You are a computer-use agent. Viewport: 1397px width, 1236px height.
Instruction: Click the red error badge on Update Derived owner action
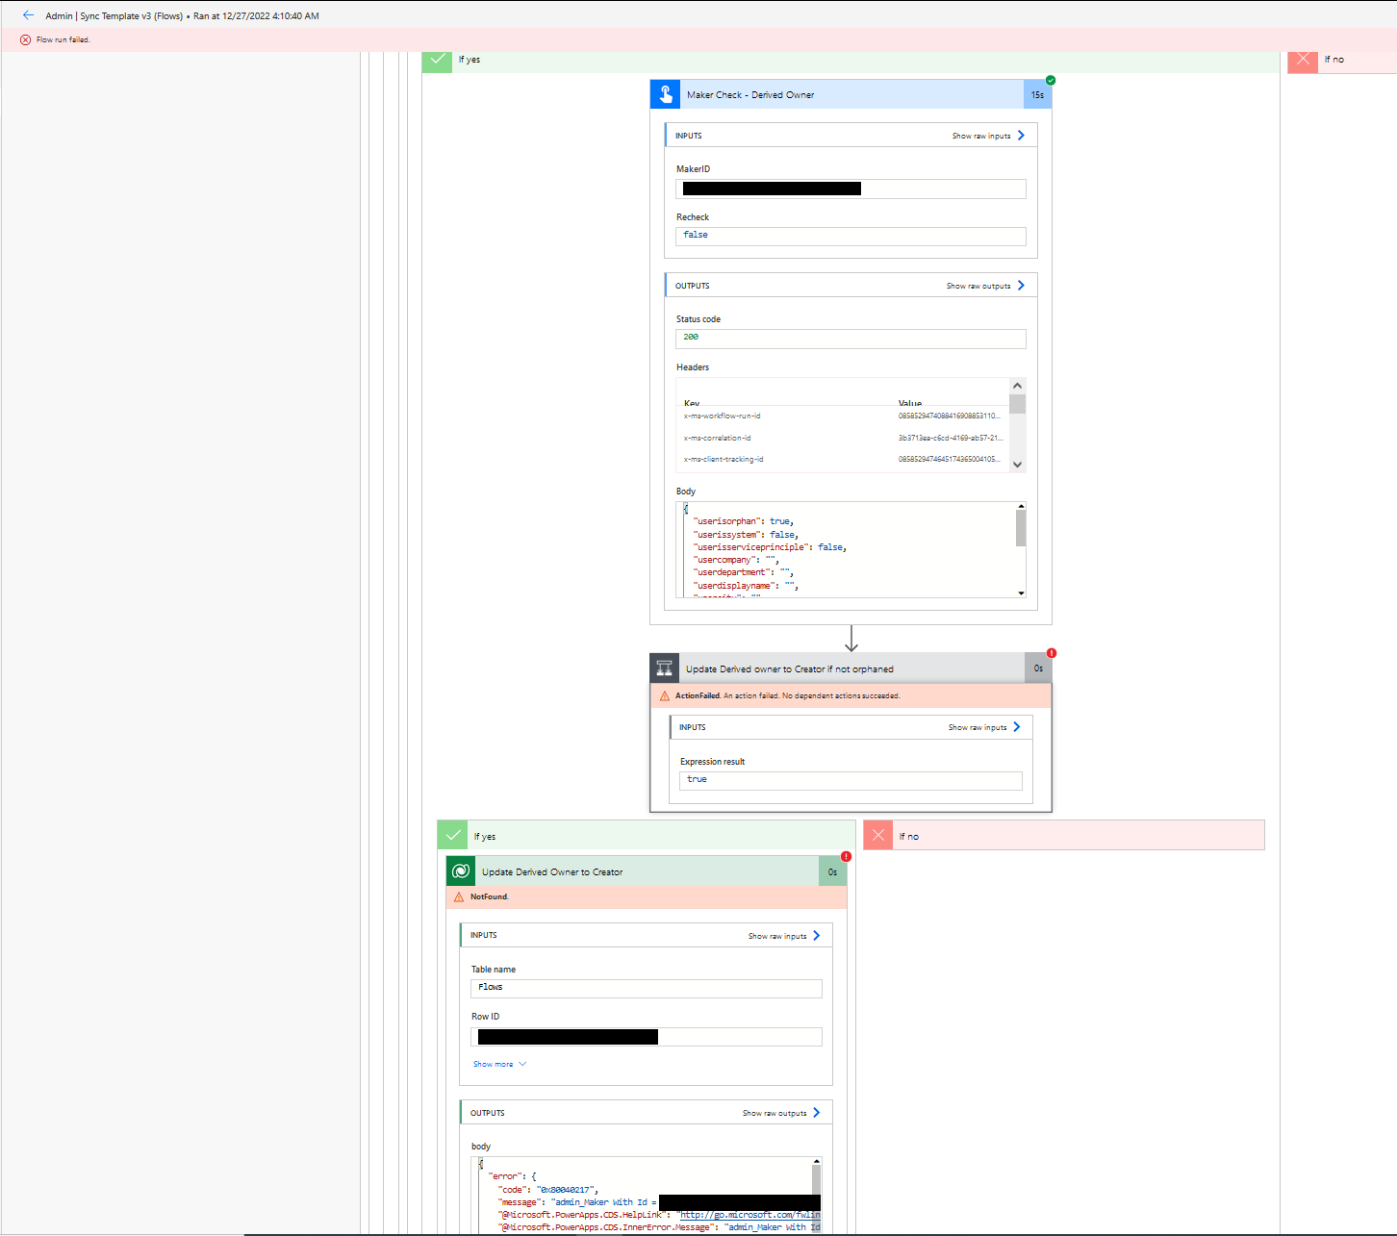coord(1050,653)
